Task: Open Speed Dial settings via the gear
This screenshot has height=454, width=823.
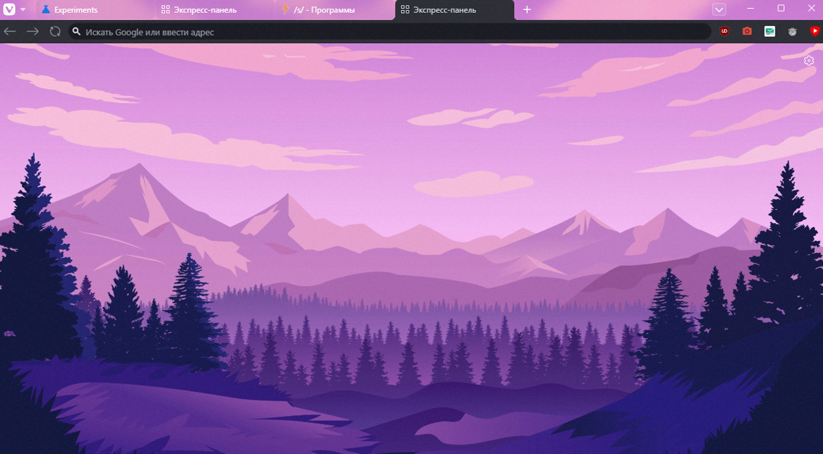Action: pos(808,60)
